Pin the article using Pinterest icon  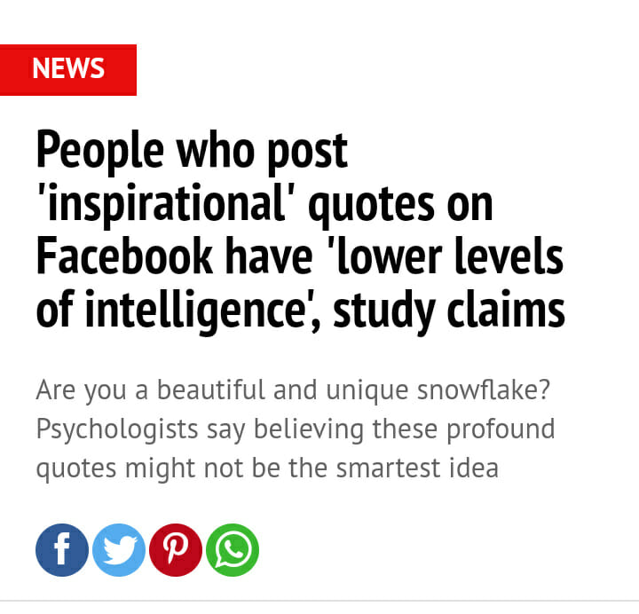[176, 550]
